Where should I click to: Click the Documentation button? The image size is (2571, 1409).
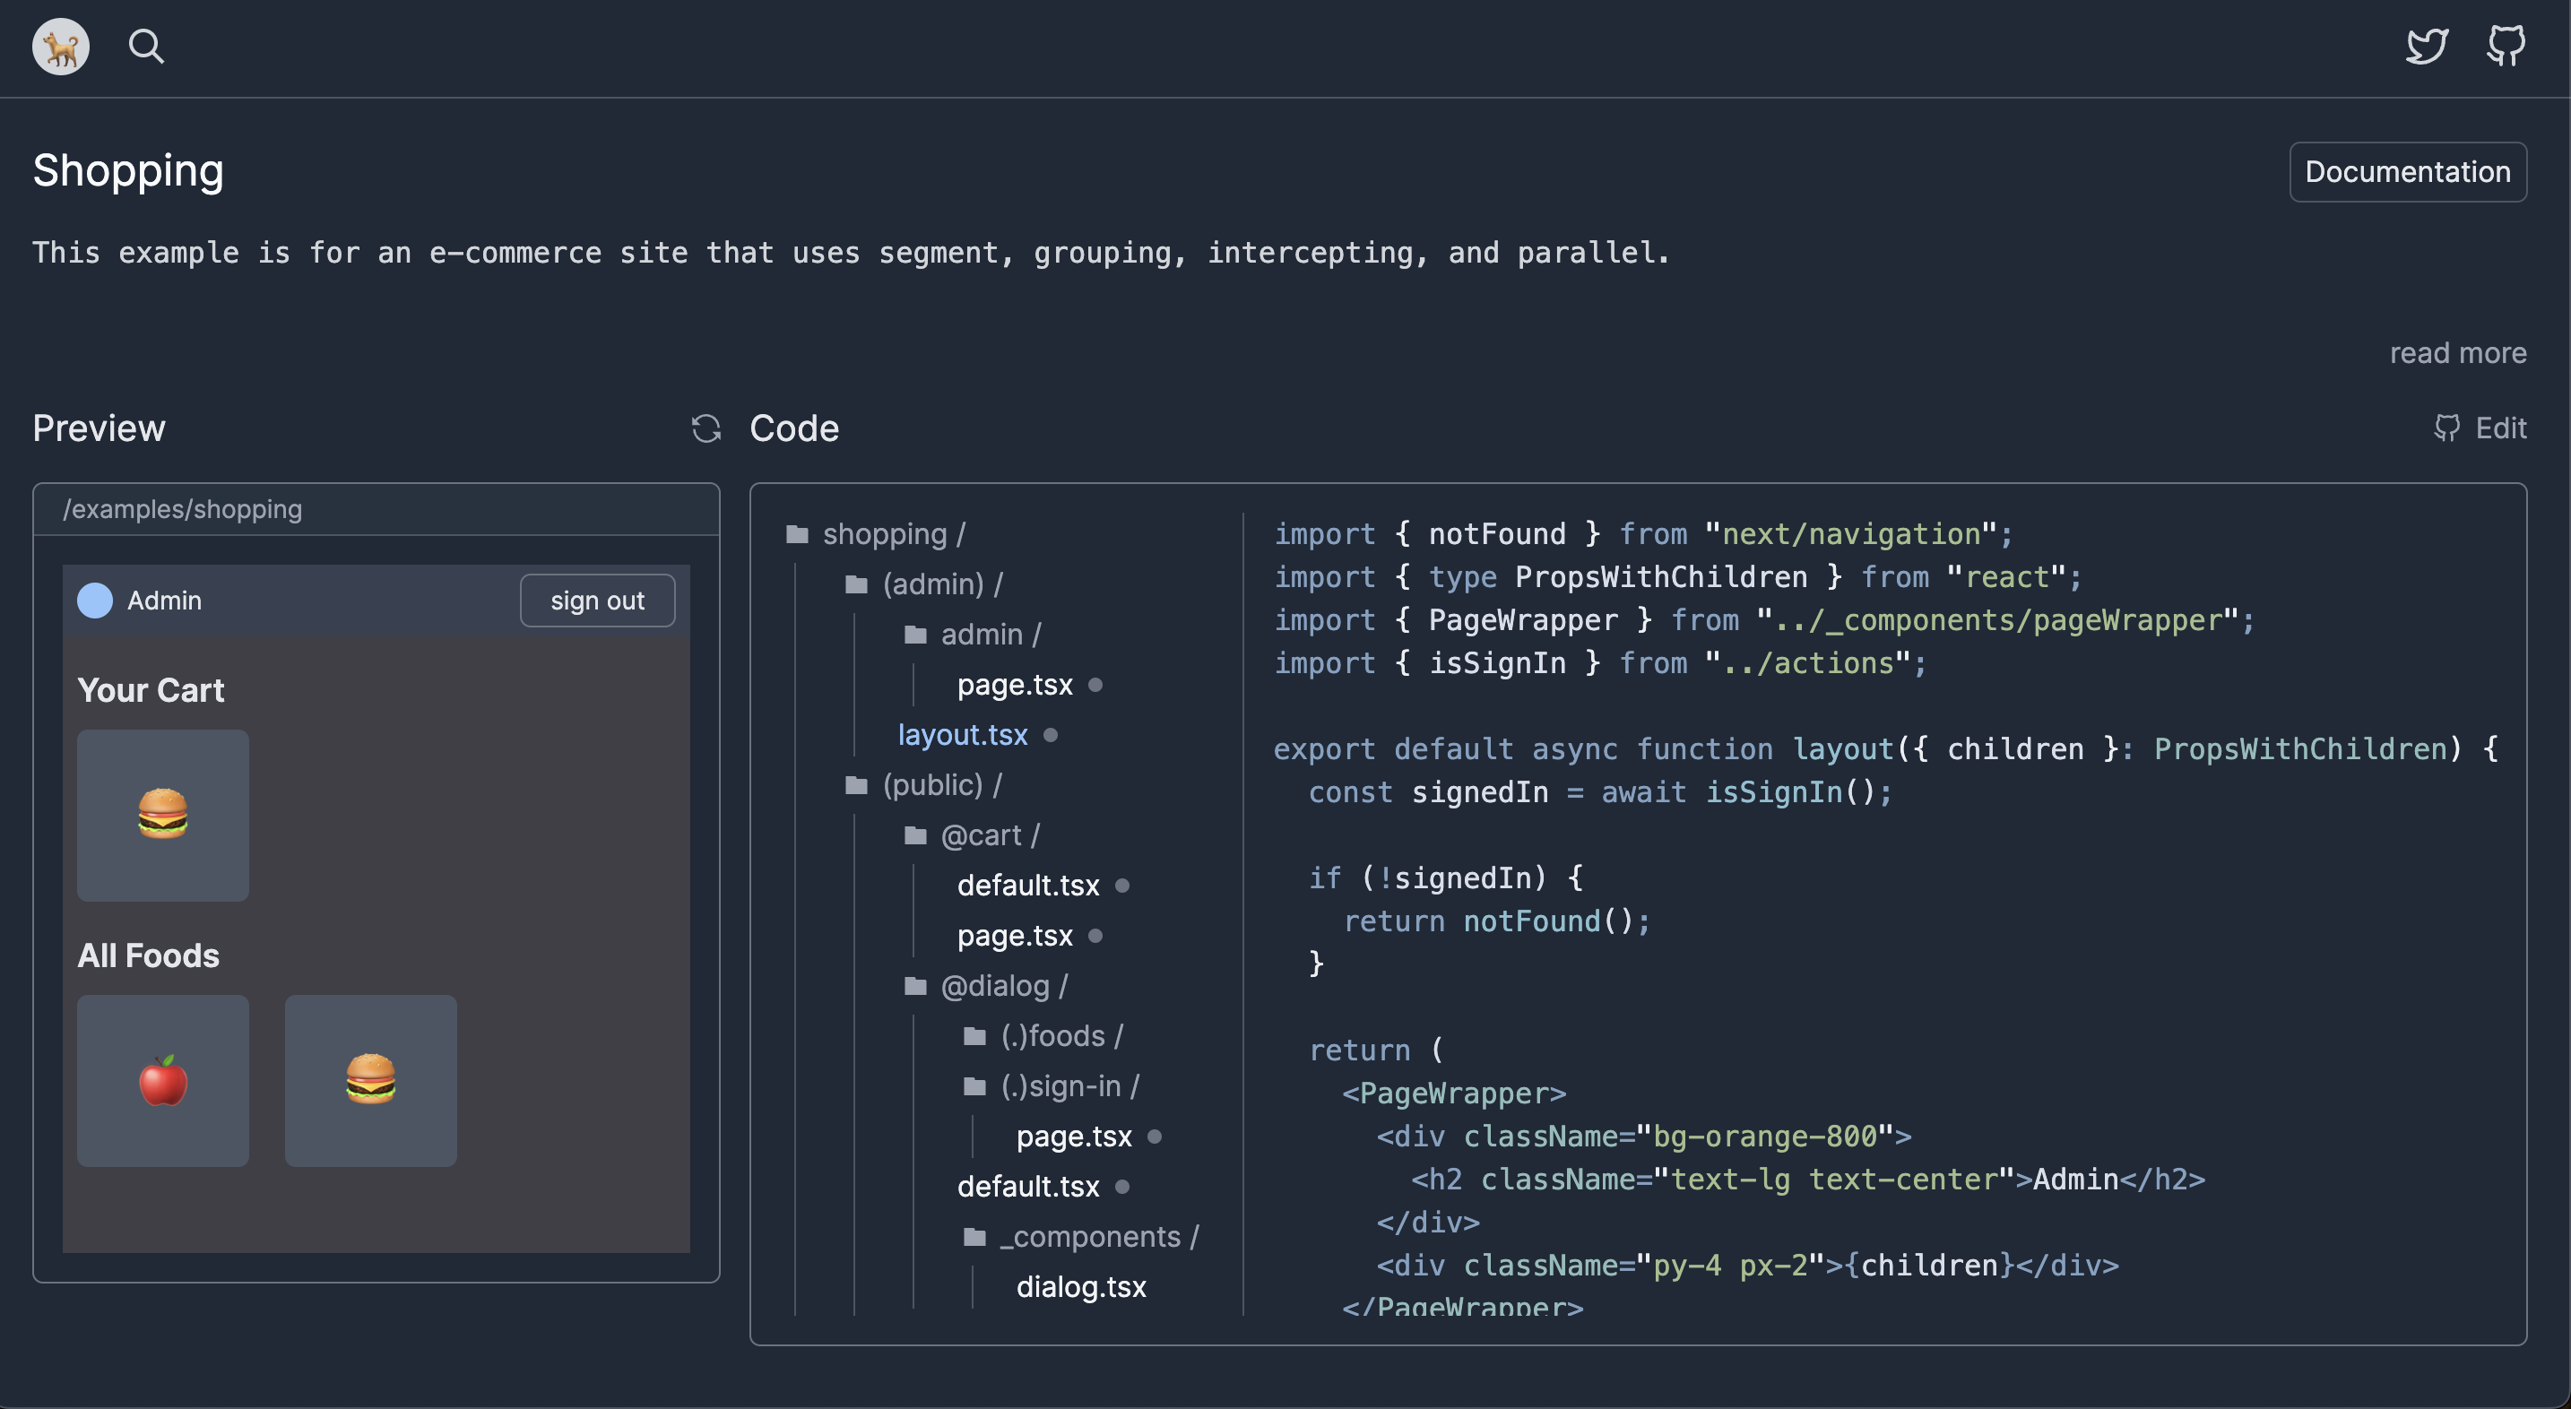click(2406, 171)
